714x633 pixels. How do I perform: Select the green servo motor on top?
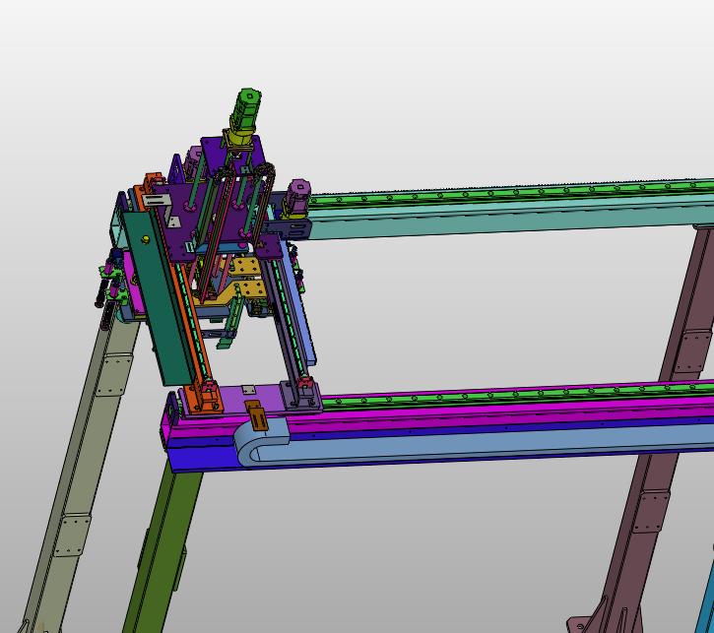247,107
